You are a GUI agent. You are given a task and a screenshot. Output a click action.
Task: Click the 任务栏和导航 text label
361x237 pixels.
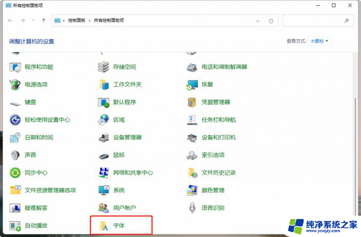(218, 120)
